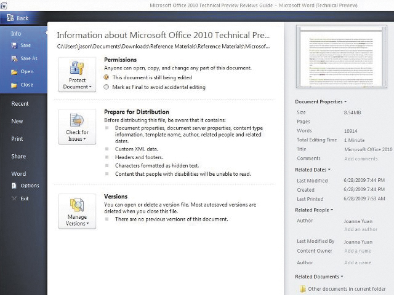Click the Size value '8.54MB'
394x295 pixels.
(x=353, y=112)
